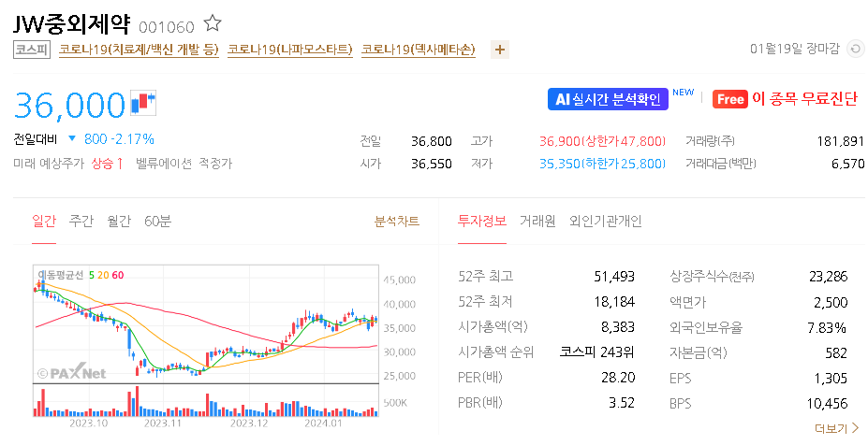Open the 코로나19(치료제/백신 개발 등) theme link

(139, 50)
